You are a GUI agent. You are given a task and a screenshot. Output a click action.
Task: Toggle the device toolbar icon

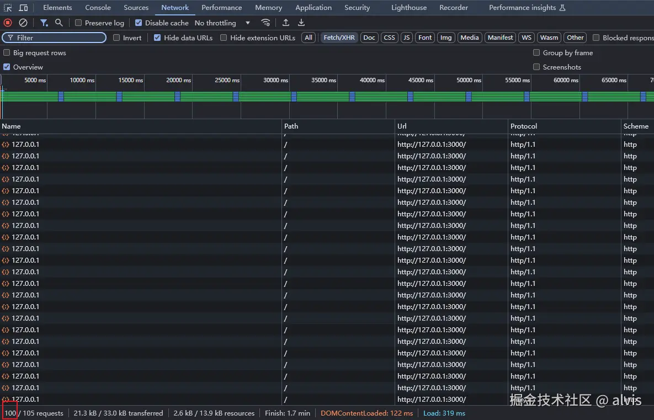[23, 8]
